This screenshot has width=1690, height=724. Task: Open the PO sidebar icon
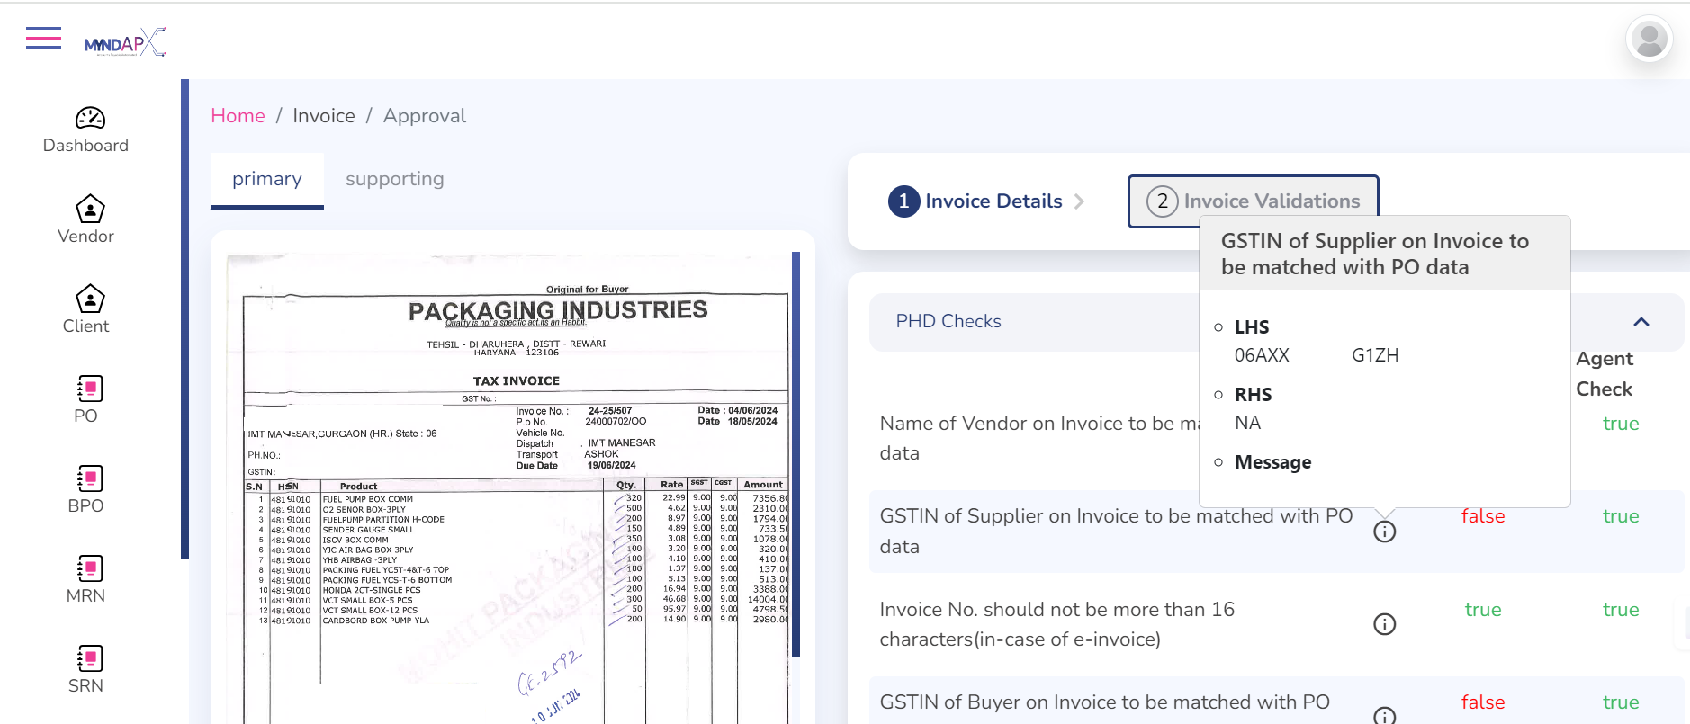[90, 389]
